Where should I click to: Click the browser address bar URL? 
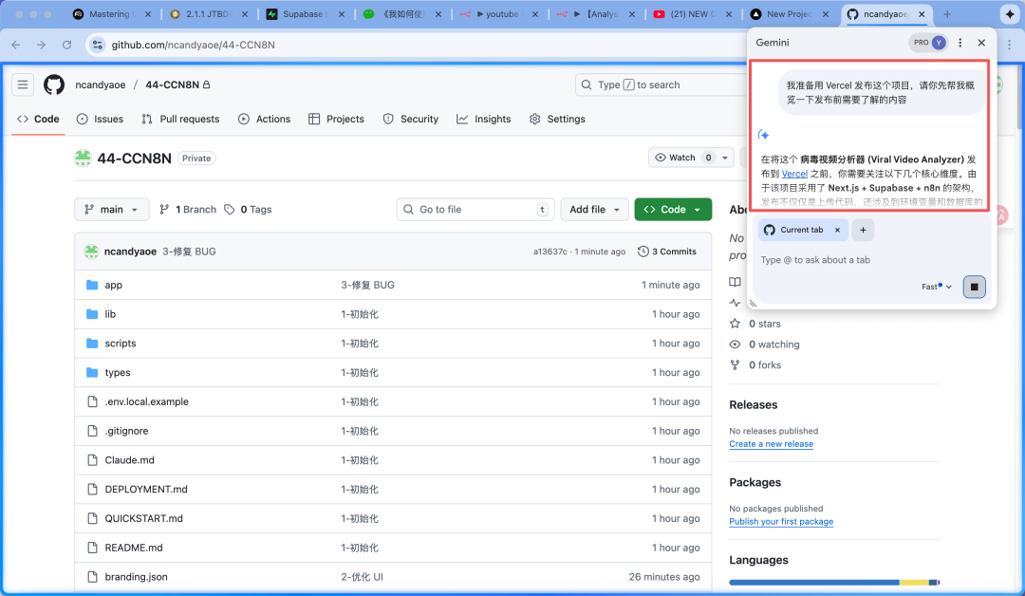[x=193, y=45]
